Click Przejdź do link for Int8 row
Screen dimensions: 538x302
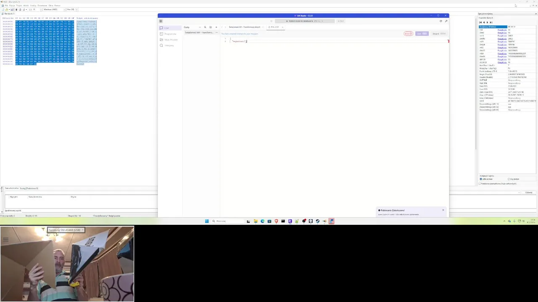[502, 30]
